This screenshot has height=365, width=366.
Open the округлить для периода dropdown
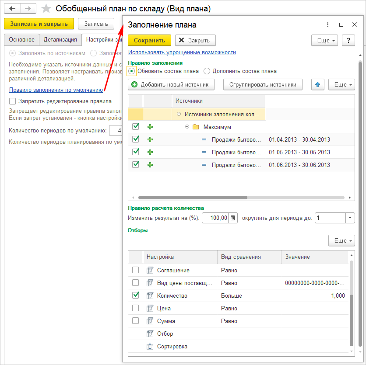(350, 218)
